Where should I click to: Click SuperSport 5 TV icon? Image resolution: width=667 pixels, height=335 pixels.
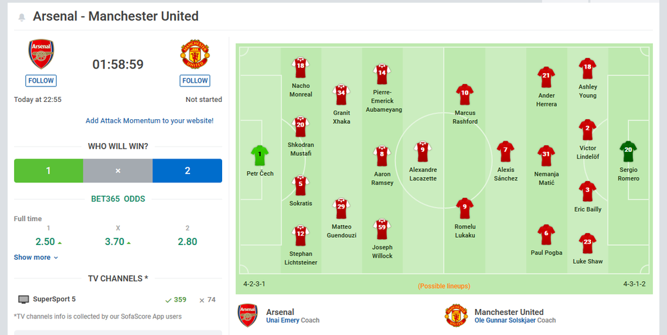pyautogui.click(x=23, y=300)
